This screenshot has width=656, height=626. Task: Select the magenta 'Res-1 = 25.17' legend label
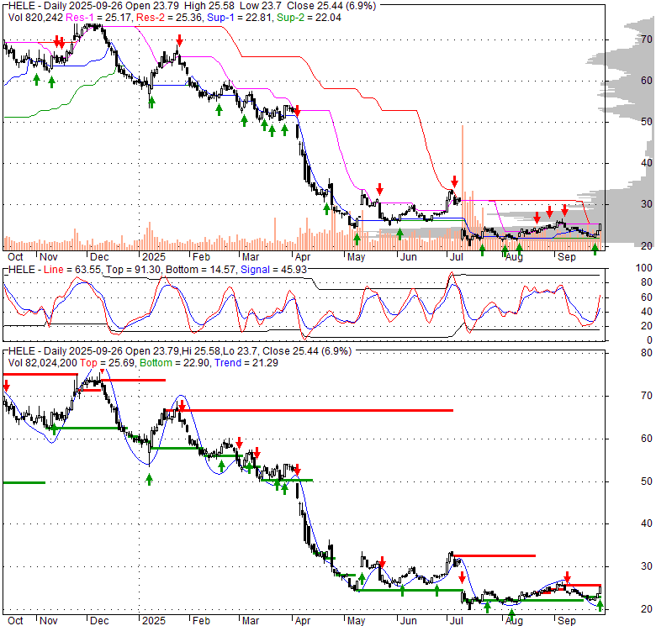click(x=99, y=18)
